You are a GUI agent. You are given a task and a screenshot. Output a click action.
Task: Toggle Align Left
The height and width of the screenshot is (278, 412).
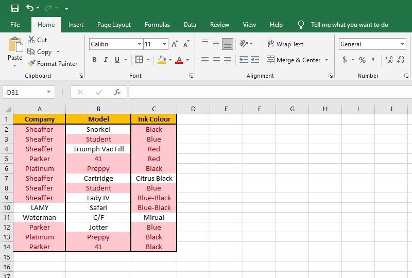(205, 60)
